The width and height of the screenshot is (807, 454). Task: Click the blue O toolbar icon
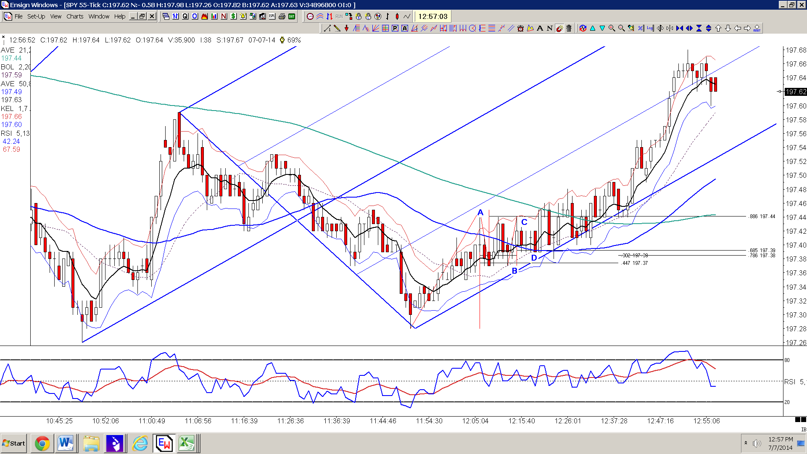pos(195,16)
